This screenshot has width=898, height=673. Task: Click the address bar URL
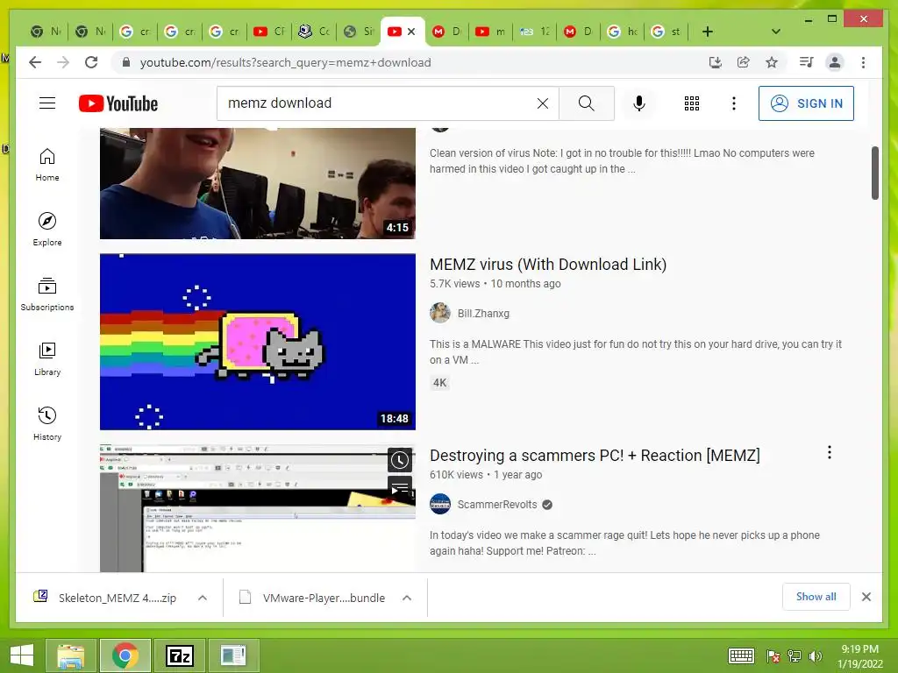point(285,62)
